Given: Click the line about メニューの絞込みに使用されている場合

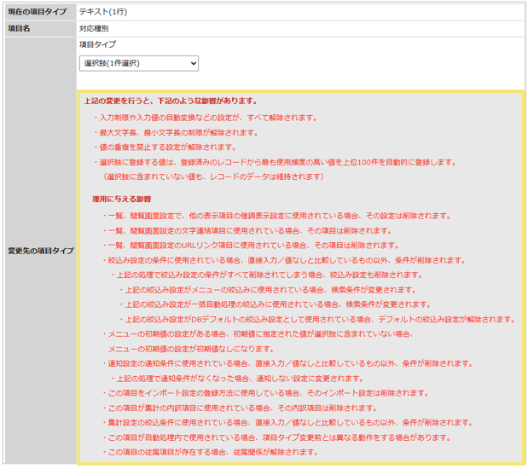Looking at the screenshot, I should 268,290.
